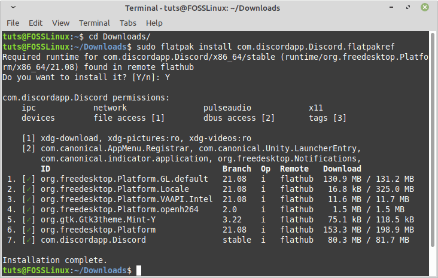Click the checkmark for org.freedesktop.Platform.Locale

(29, 190)
